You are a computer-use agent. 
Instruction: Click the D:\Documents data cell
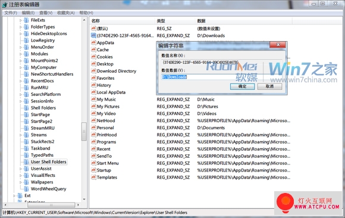click(x=211, y=128)
